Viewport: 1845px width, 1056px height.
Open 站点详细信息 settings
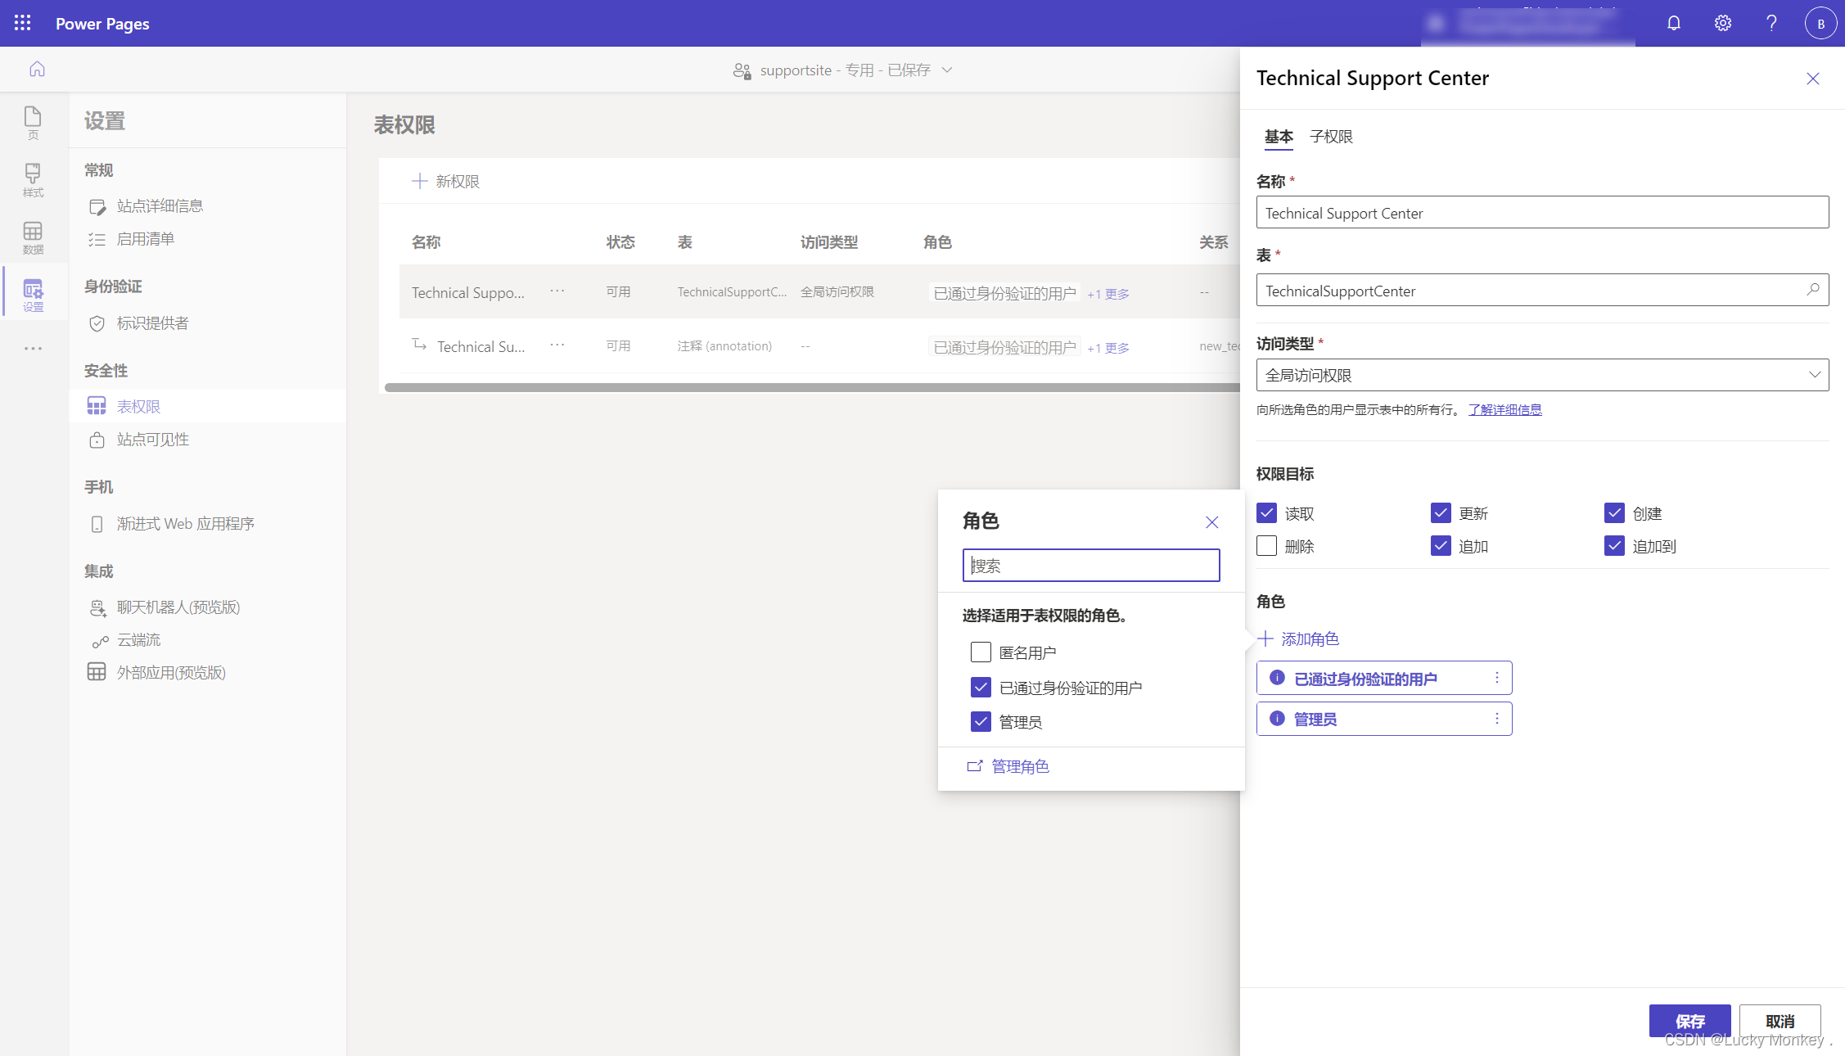[145, 206]
